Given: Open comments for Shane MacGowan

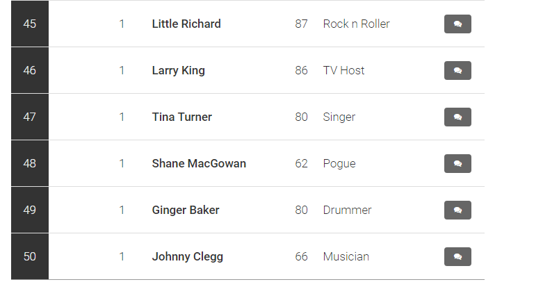Looking at the screenshot, I should click(457, 163).
